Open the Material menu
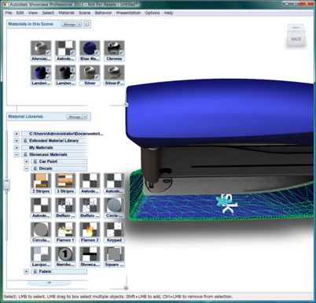Image resolution: width=316 pixels, height=303 pixels. (66, 13)
